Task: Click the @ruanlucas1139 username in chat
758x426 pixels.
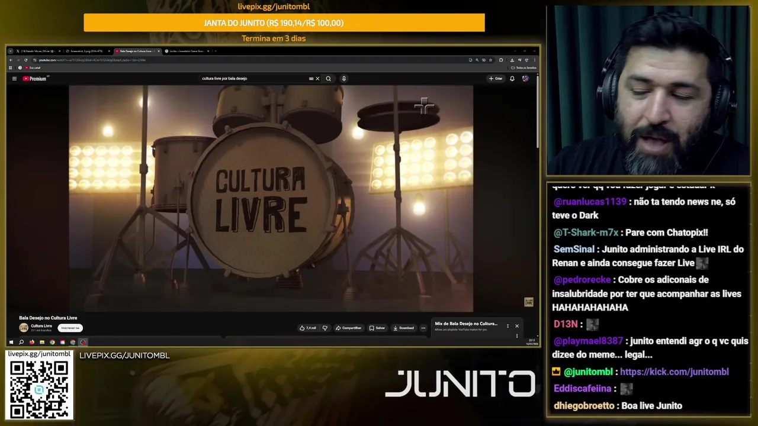Action: coord(590,202)
